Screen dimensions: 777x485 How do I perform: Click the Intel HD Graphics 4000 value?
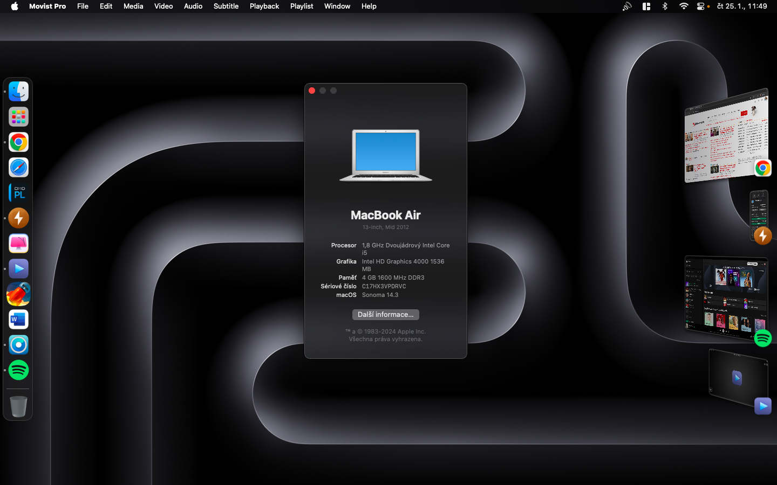coord(403,265)
